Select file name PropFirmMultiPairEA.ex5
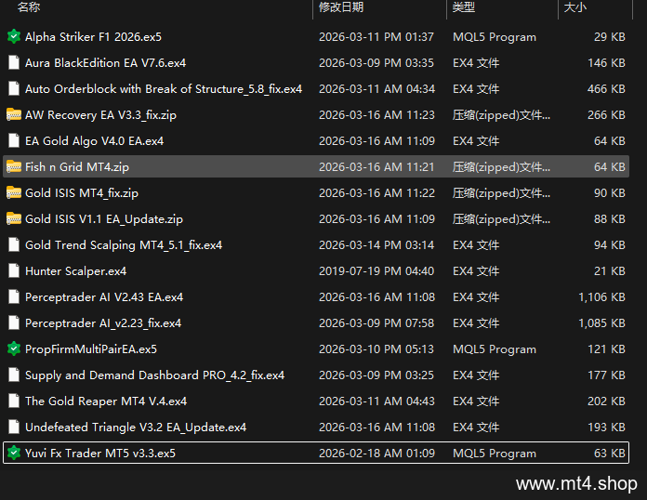Viewport: 647px width, 500px height. click(91, 349)
